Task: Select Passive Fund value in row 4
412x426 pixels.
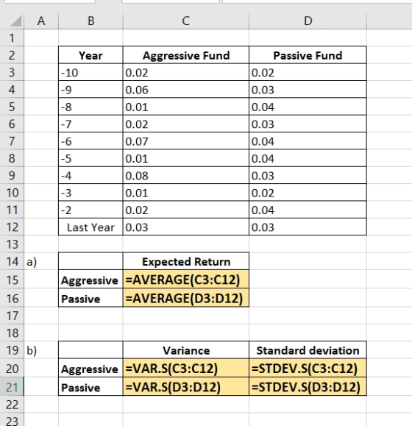Action: tap(308, 89)
